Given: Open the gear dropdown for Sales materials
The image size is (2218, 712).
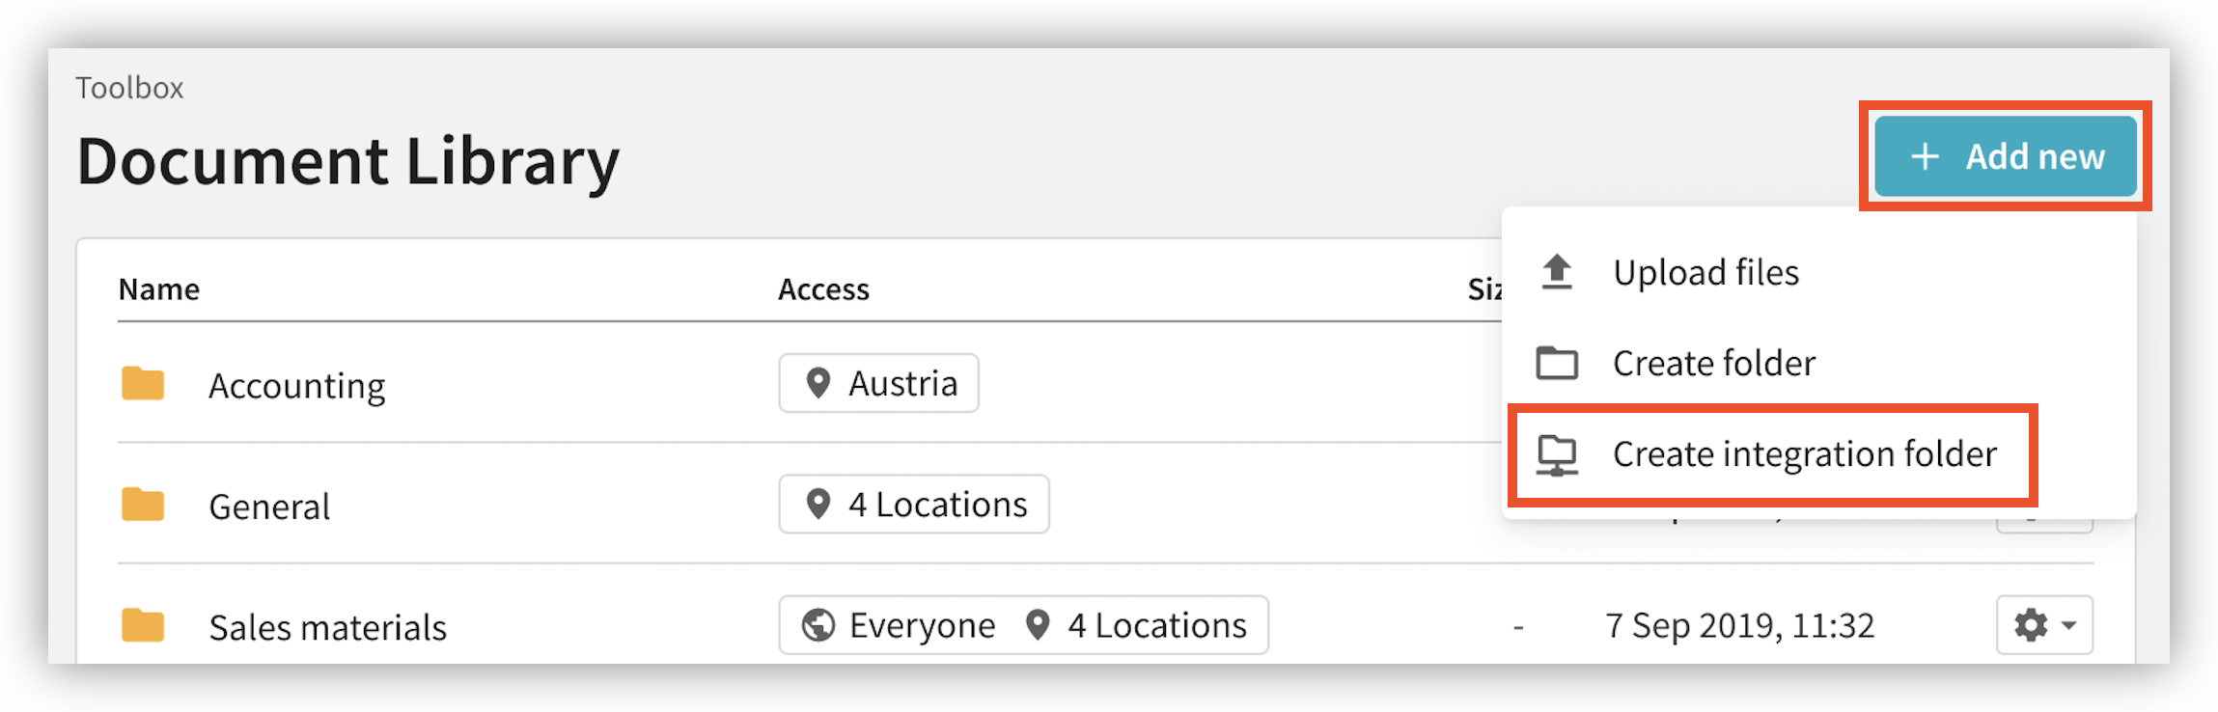Looking at the screenshot, I should 2044,625.
